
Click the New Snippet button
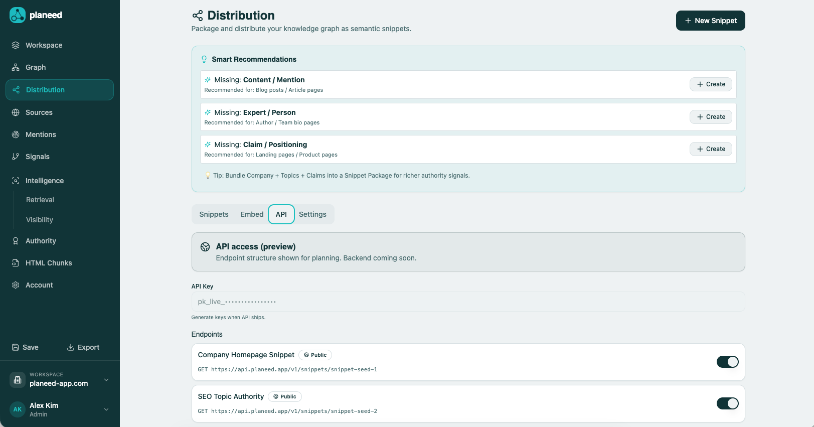(710, 21)
